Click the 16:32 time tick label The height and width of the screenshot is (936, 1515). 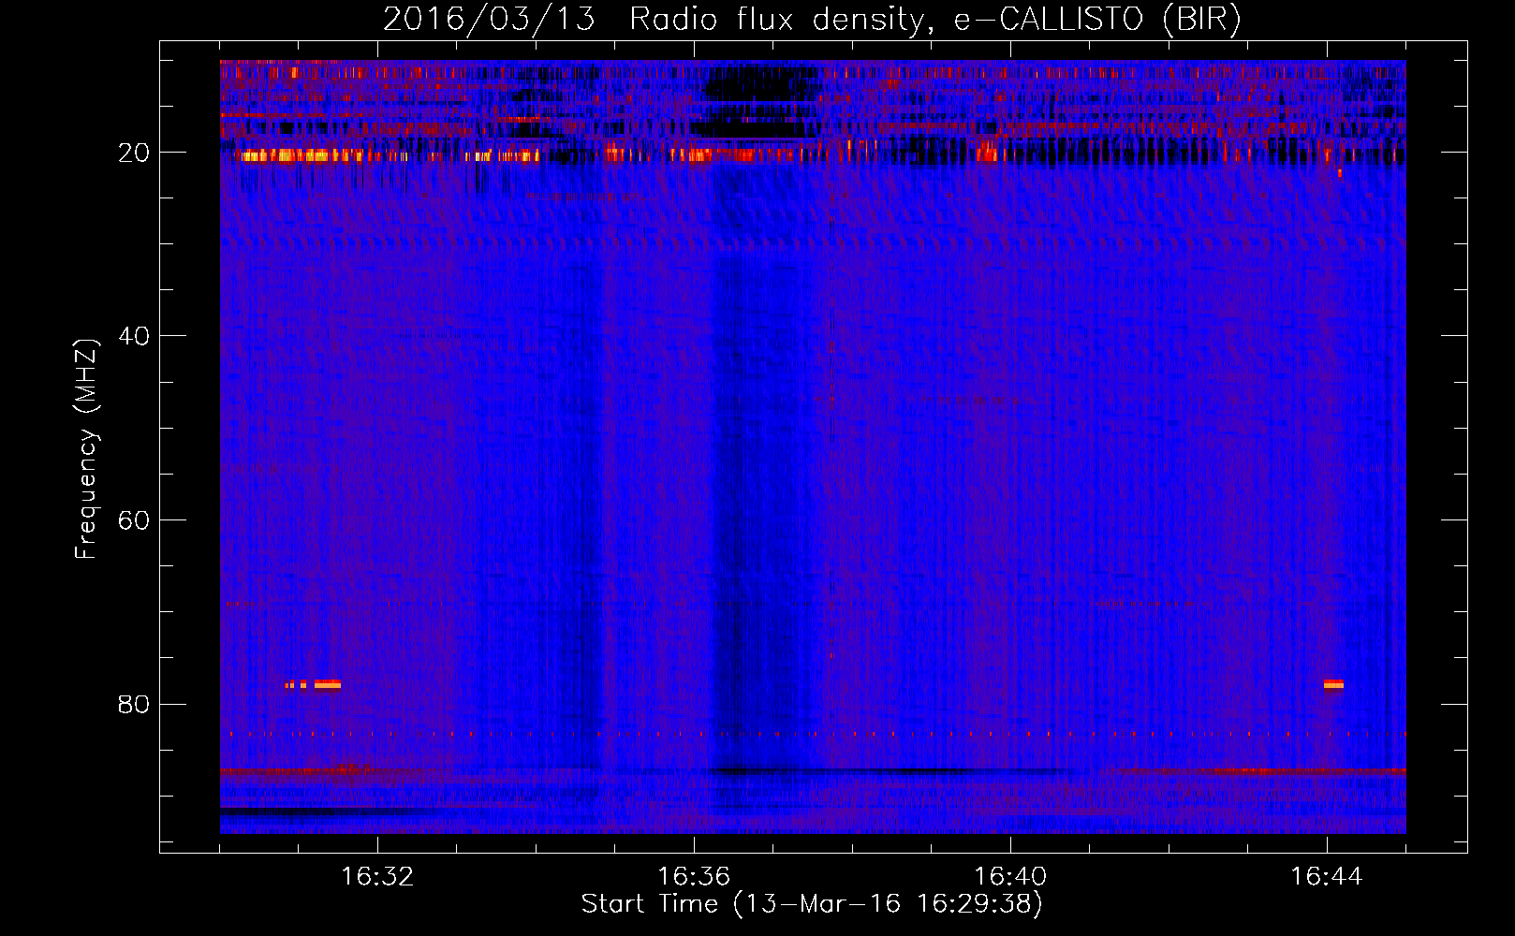point(377,877)
